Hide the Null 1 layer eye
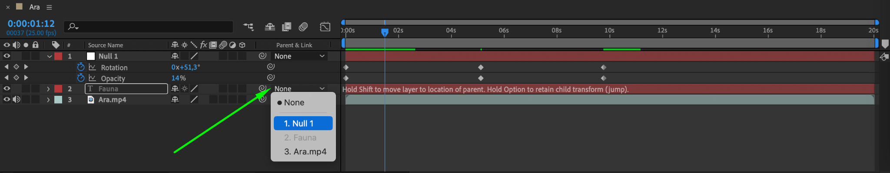Viewport: 890px width, 173px height. coord(7,56)
